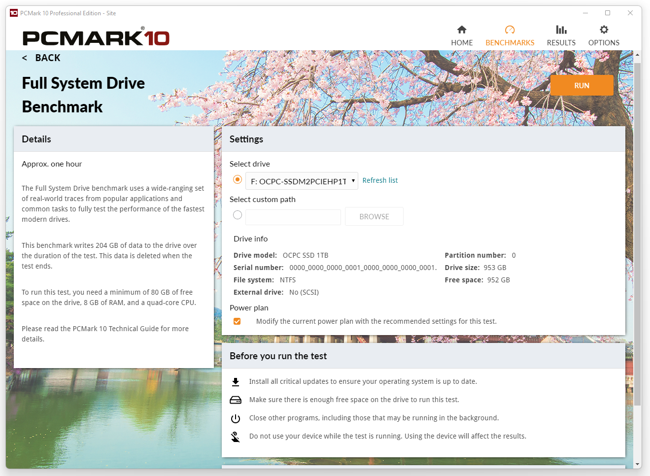The image size is (650, 476).
Task: Click the PCMark app icon in title bar
Action: tap(14, 13)
